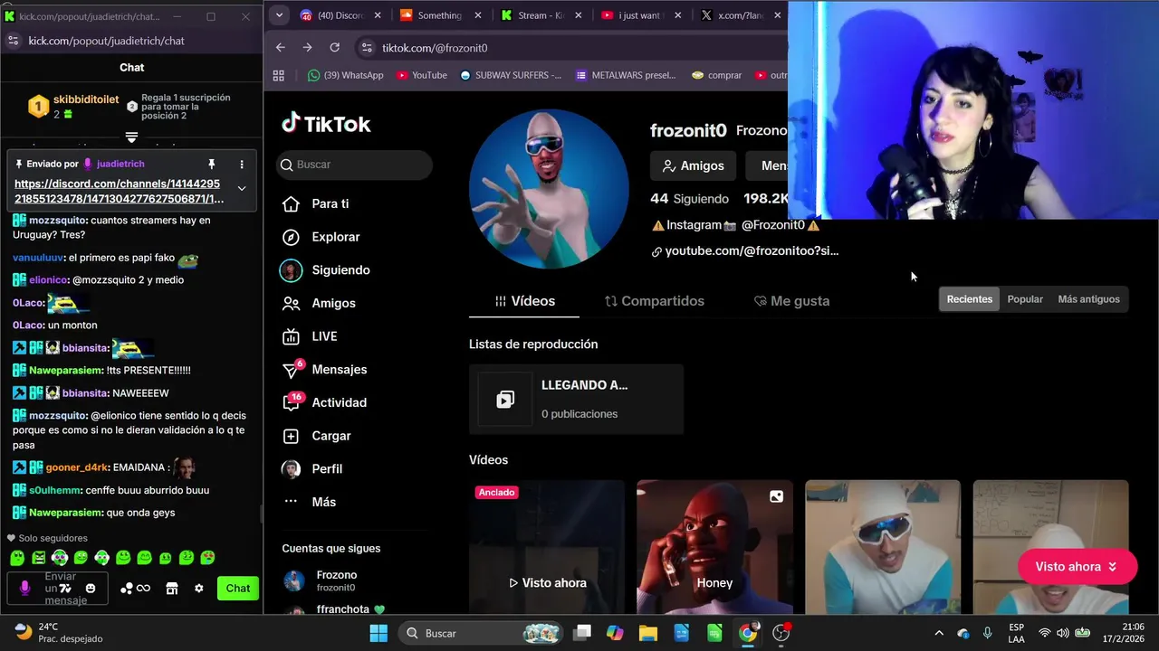Select Vídeos tab on profile
1159x651 pixels.
pyautogui.click(x=524, y=301)
